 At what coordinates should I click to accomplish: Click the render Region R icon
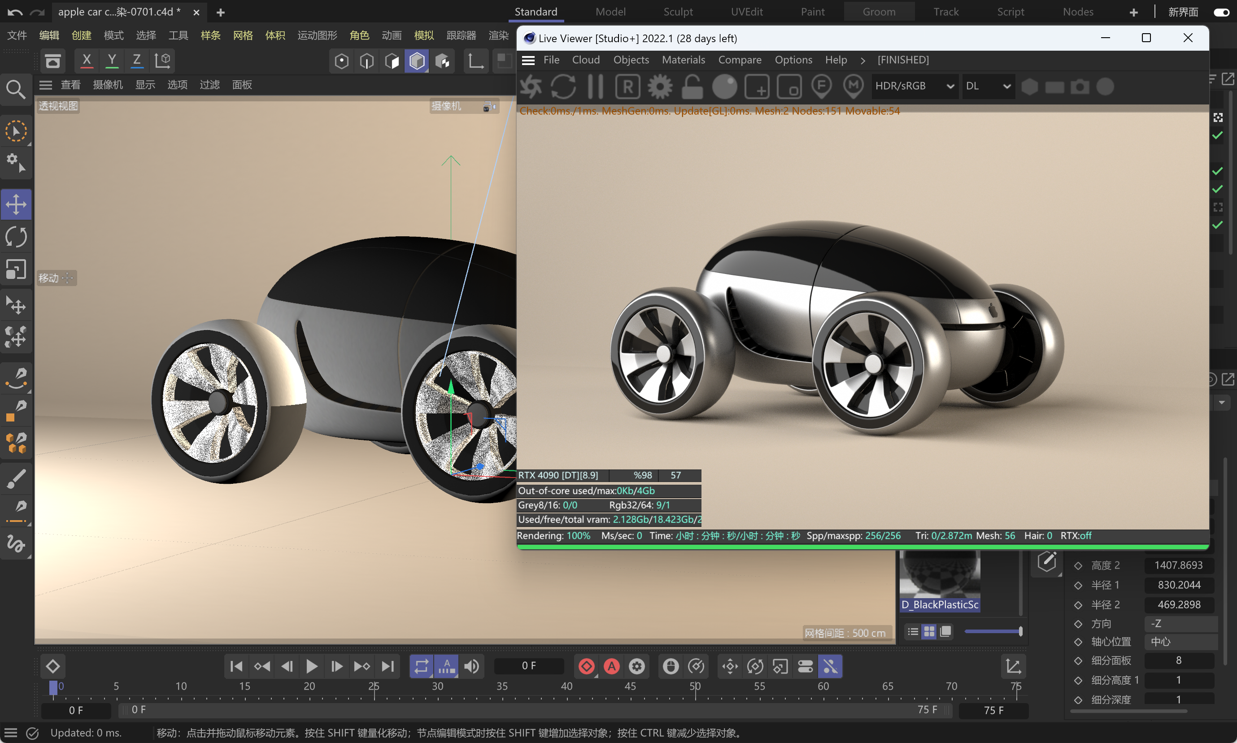pos(627,87)
